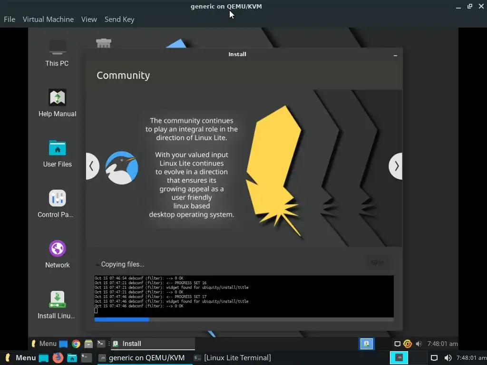Open This PC desktop icon
The height and width of the screenshot is (365, 487).
(57, 53)
